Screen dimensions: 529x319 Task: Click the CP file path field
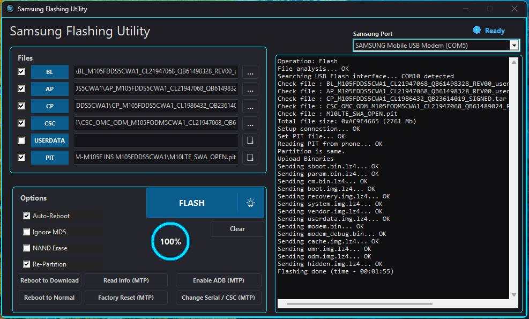(156, 106)
